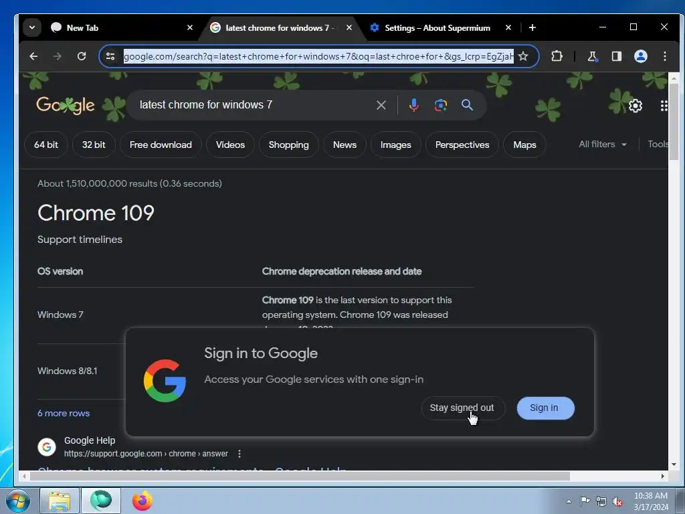The width and height of the screenshot is (685, 514).
Task: Show hidden tray icons arrow
Action: tap(569, 501)
